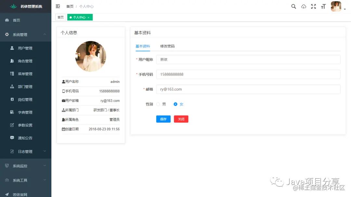
Task: Click the 参数设置 edit icon
Action: [x=12, y=125]
